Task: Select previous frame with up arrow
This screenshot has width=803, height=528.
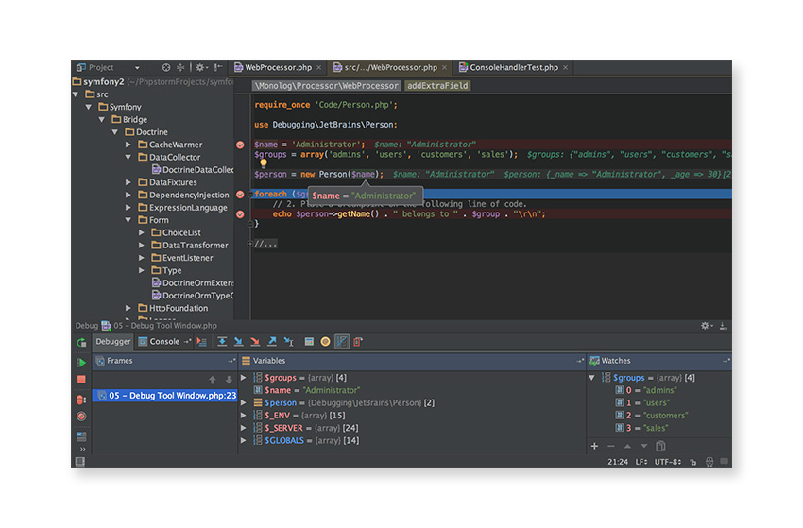Action: [212, 380]
